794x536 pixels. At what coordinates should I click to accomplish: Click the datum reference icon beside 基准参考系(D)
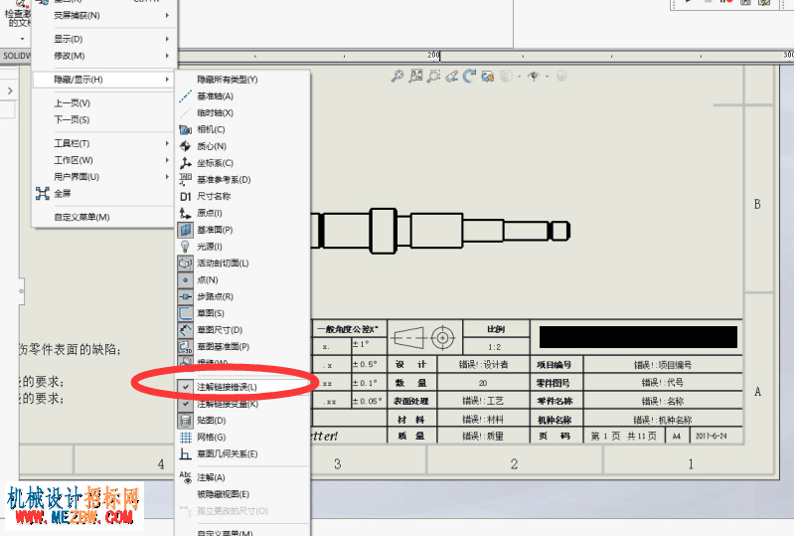tap(186, 179)
